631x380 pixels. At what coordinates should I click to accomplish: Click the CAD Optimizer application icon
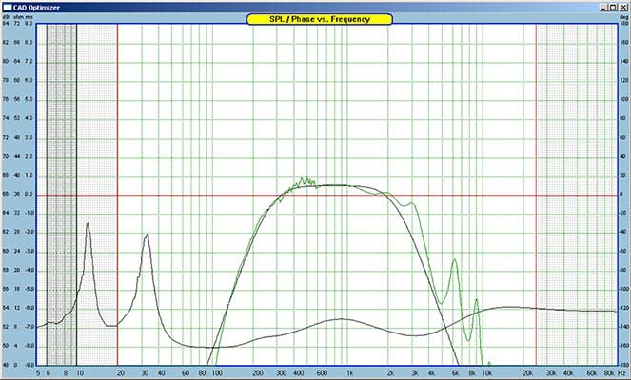click(6, 6)
